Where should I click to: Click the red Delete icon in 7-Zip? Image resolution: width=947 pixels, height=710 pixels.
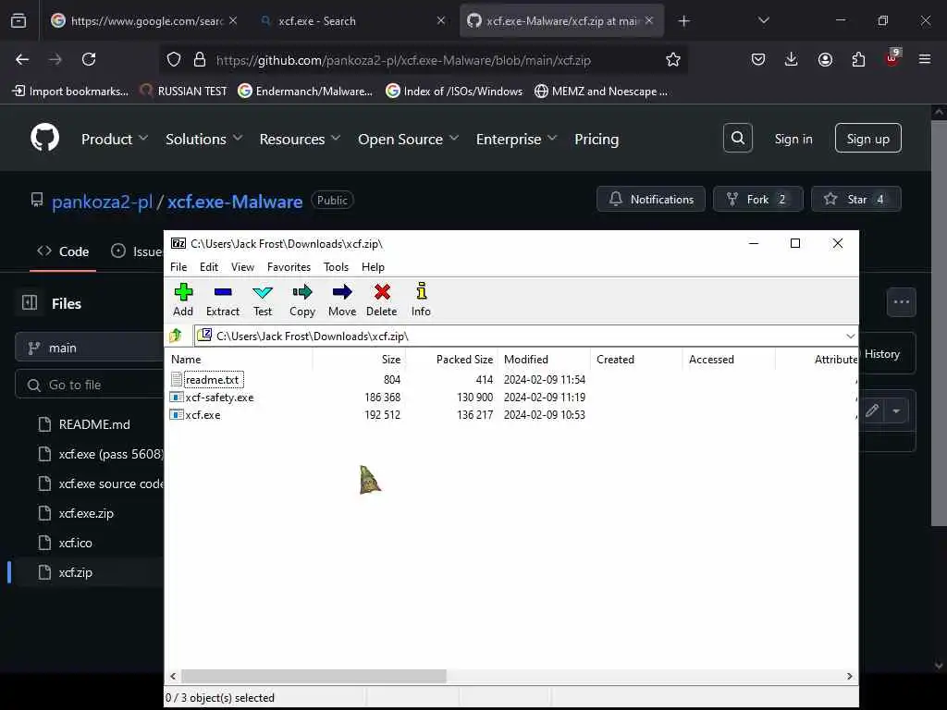(x=382, y=292)
